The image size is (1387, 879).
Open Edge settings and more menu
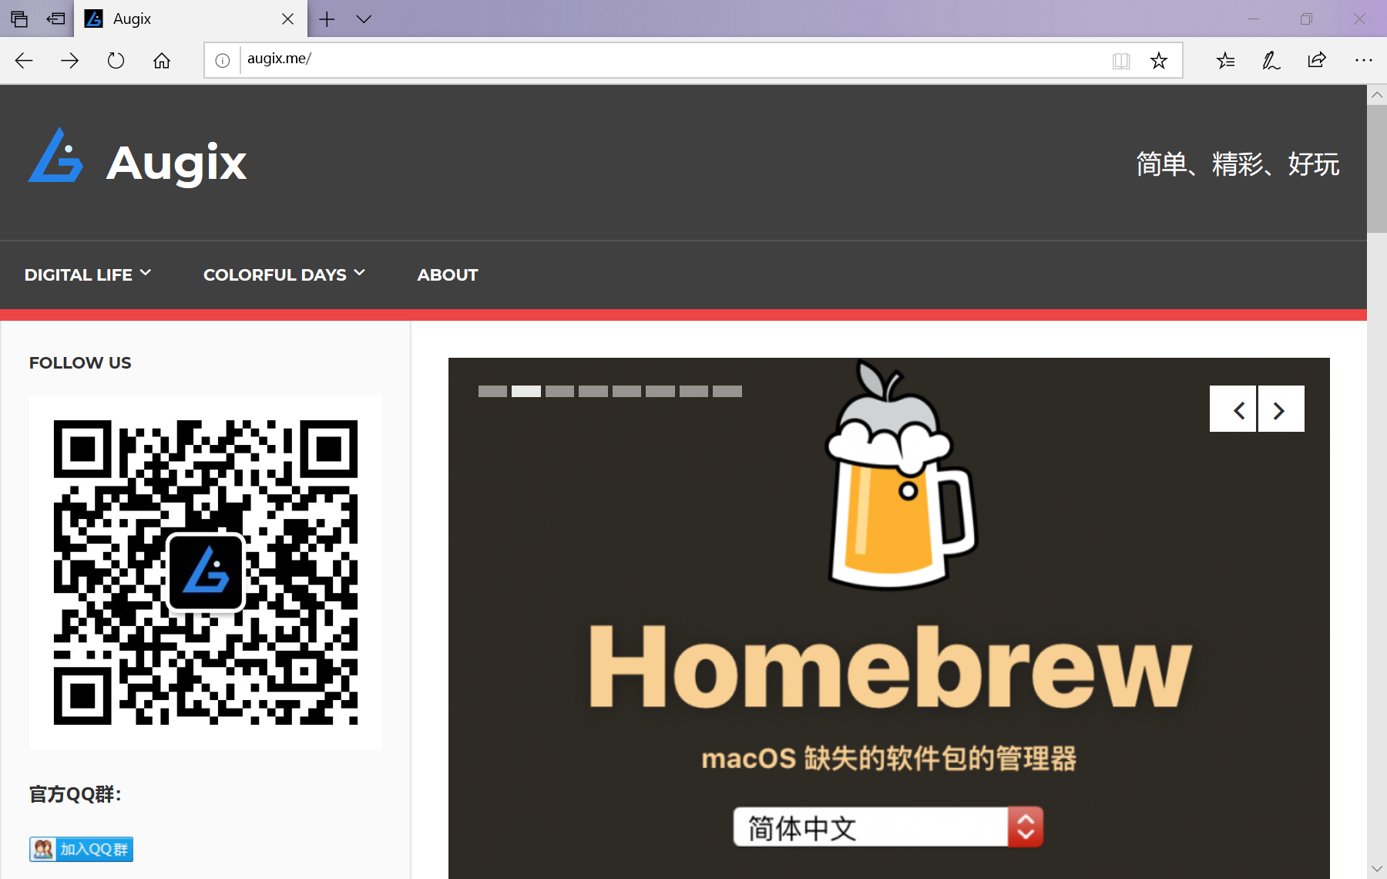pos(1363,60)
